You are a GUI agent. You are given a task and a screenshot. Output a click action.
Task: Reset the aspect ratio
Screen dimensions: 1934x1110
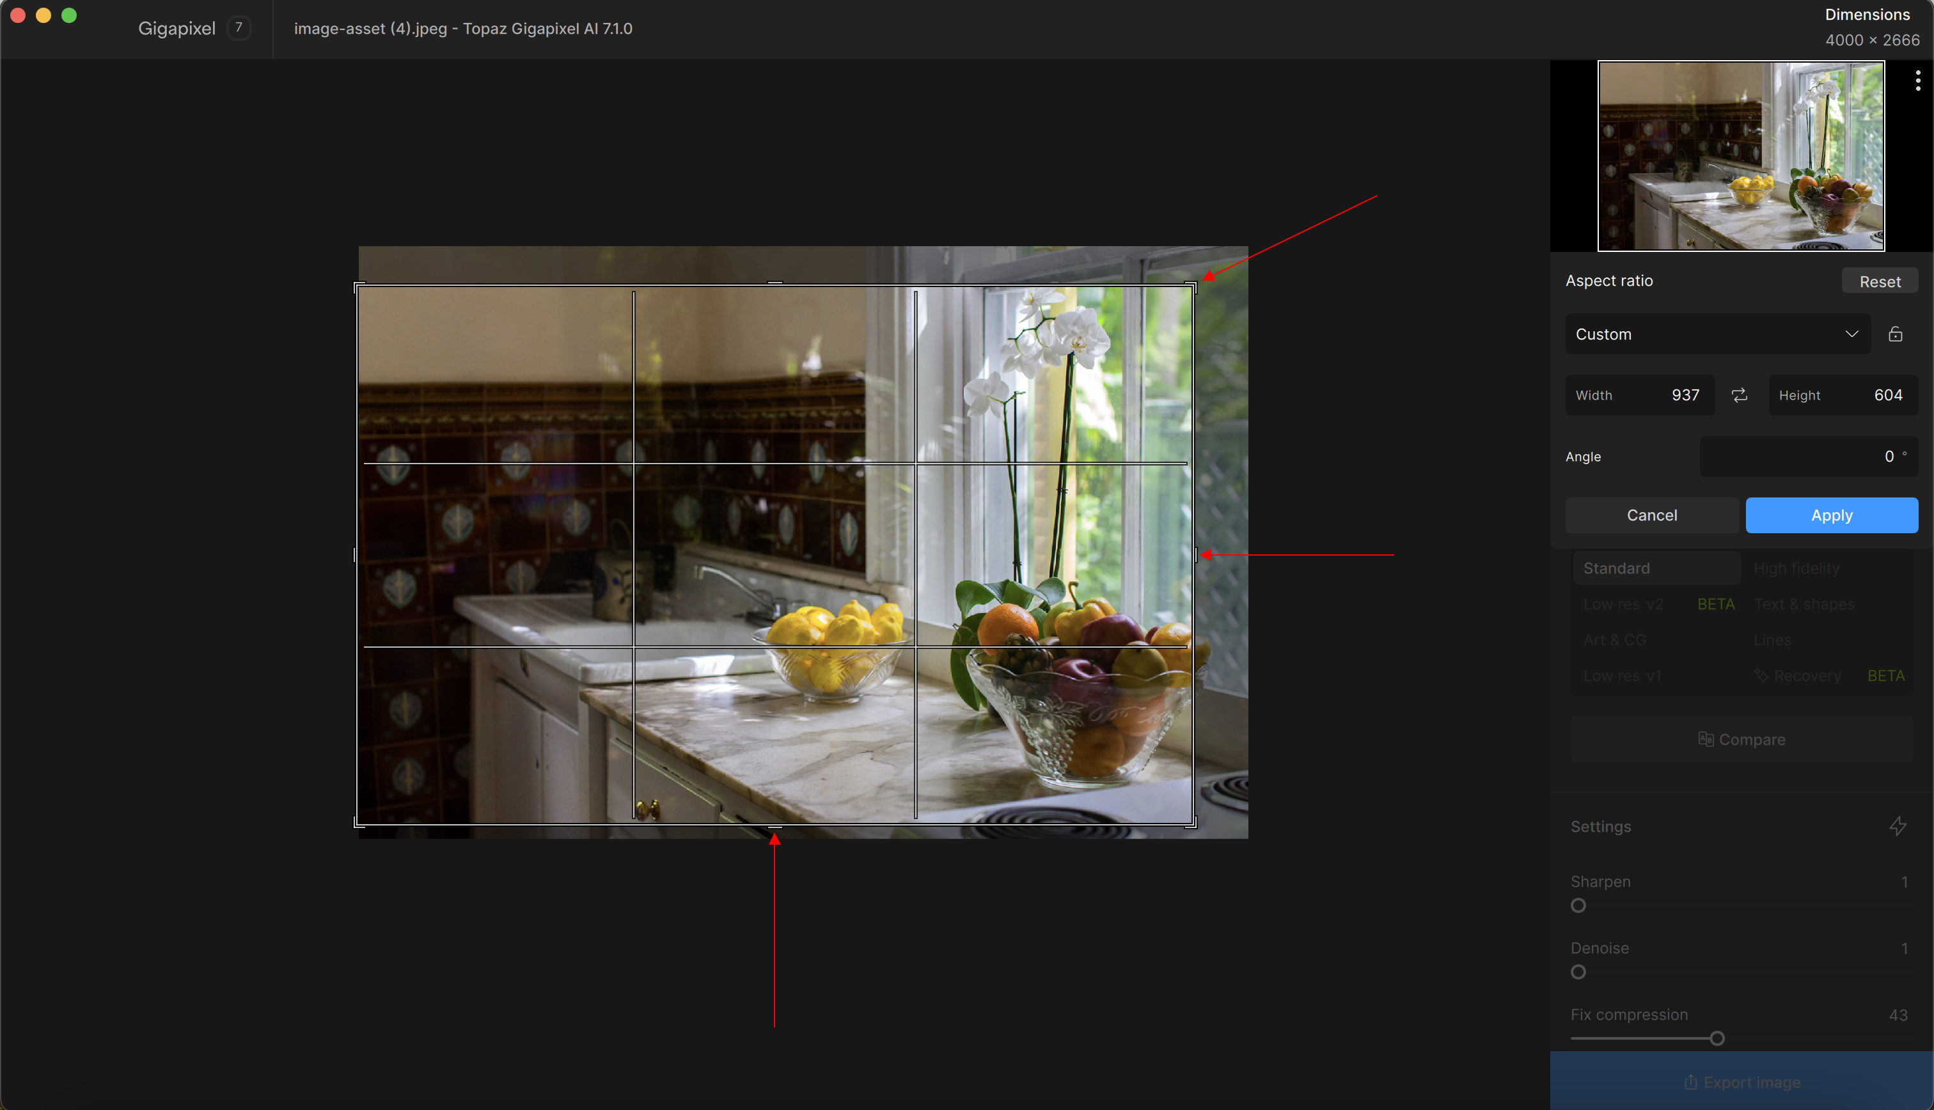click(x=1879, y=281)
